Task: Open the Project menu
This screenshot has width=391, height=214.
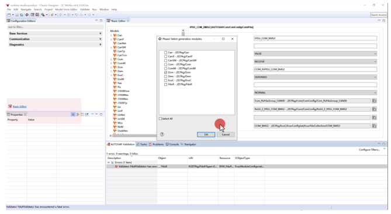Action: [x=49, y=9]
